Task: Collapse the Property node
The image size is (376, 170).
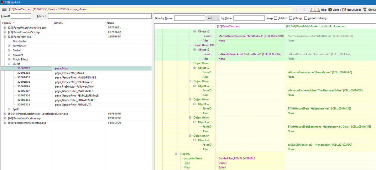Action: (176, 154)
